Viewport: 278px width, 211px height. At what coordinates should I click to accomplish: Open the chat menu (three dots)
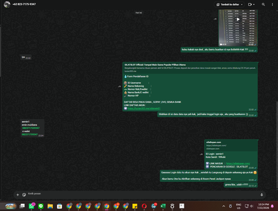(x=272, y=4)
